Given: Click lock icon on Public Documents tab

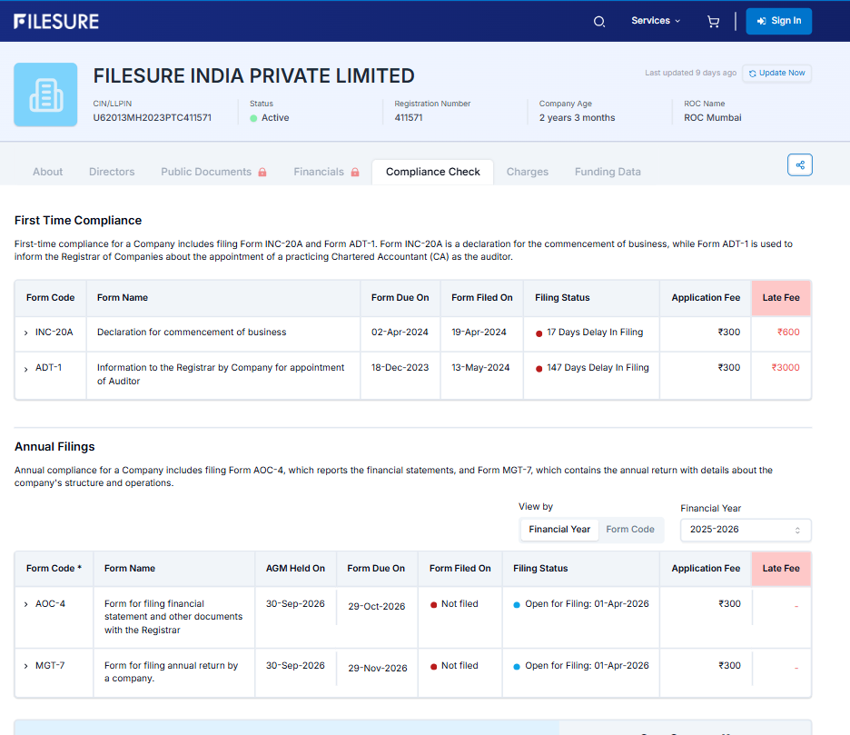Looking at the screenshot, I should 262,173.
